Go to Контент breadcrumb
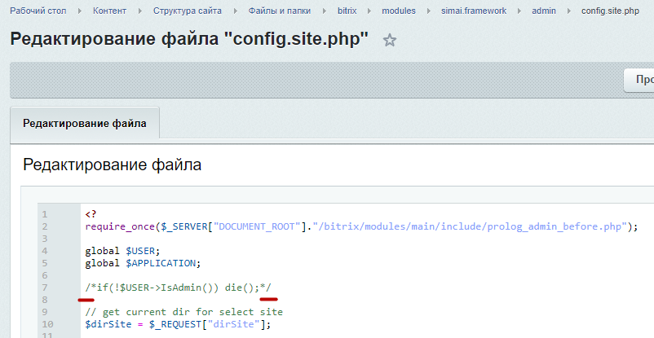This screenshot has height=338, width=654. (x=110, y=11)
